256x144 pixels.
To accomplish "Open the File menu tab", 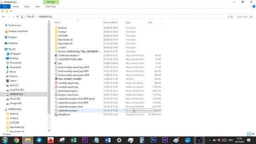I will point(5,6).
